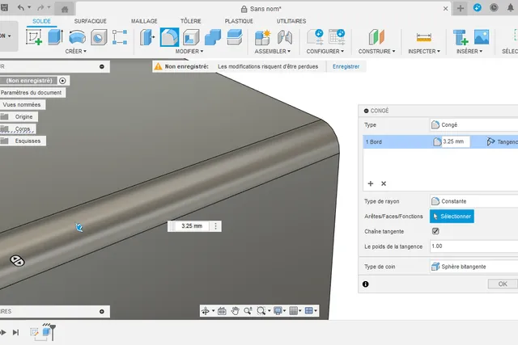
Task: Click the Enregistrer link
Action: coord(346,66)
